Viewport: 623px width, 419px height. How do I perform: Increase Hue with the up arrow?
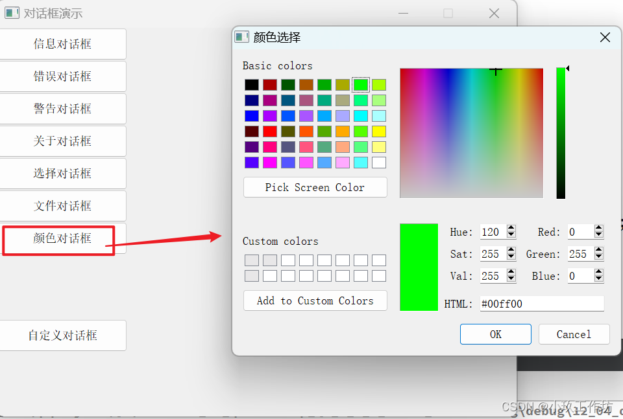tap(511, 229)
